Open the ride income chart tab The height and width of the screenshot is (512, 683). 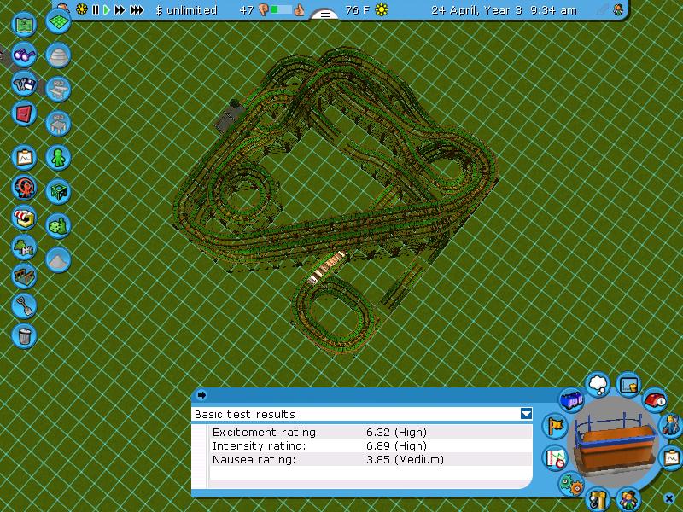pyautogui.click(x=628, y=385)
